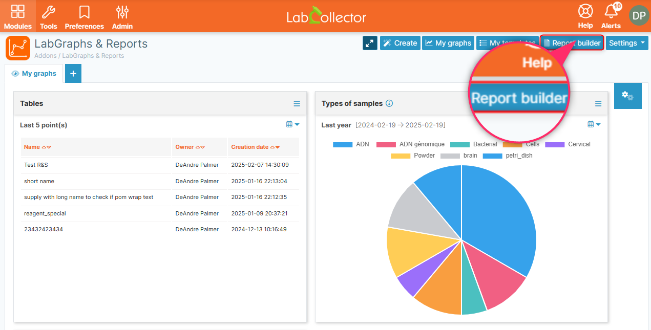
Task: Click the LabGraphs & Reports addon icon
Action: point(18,48)
